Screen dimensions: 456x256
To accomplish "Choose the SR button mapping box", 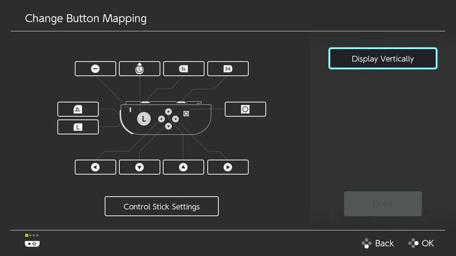I will (x=228, y=69).
